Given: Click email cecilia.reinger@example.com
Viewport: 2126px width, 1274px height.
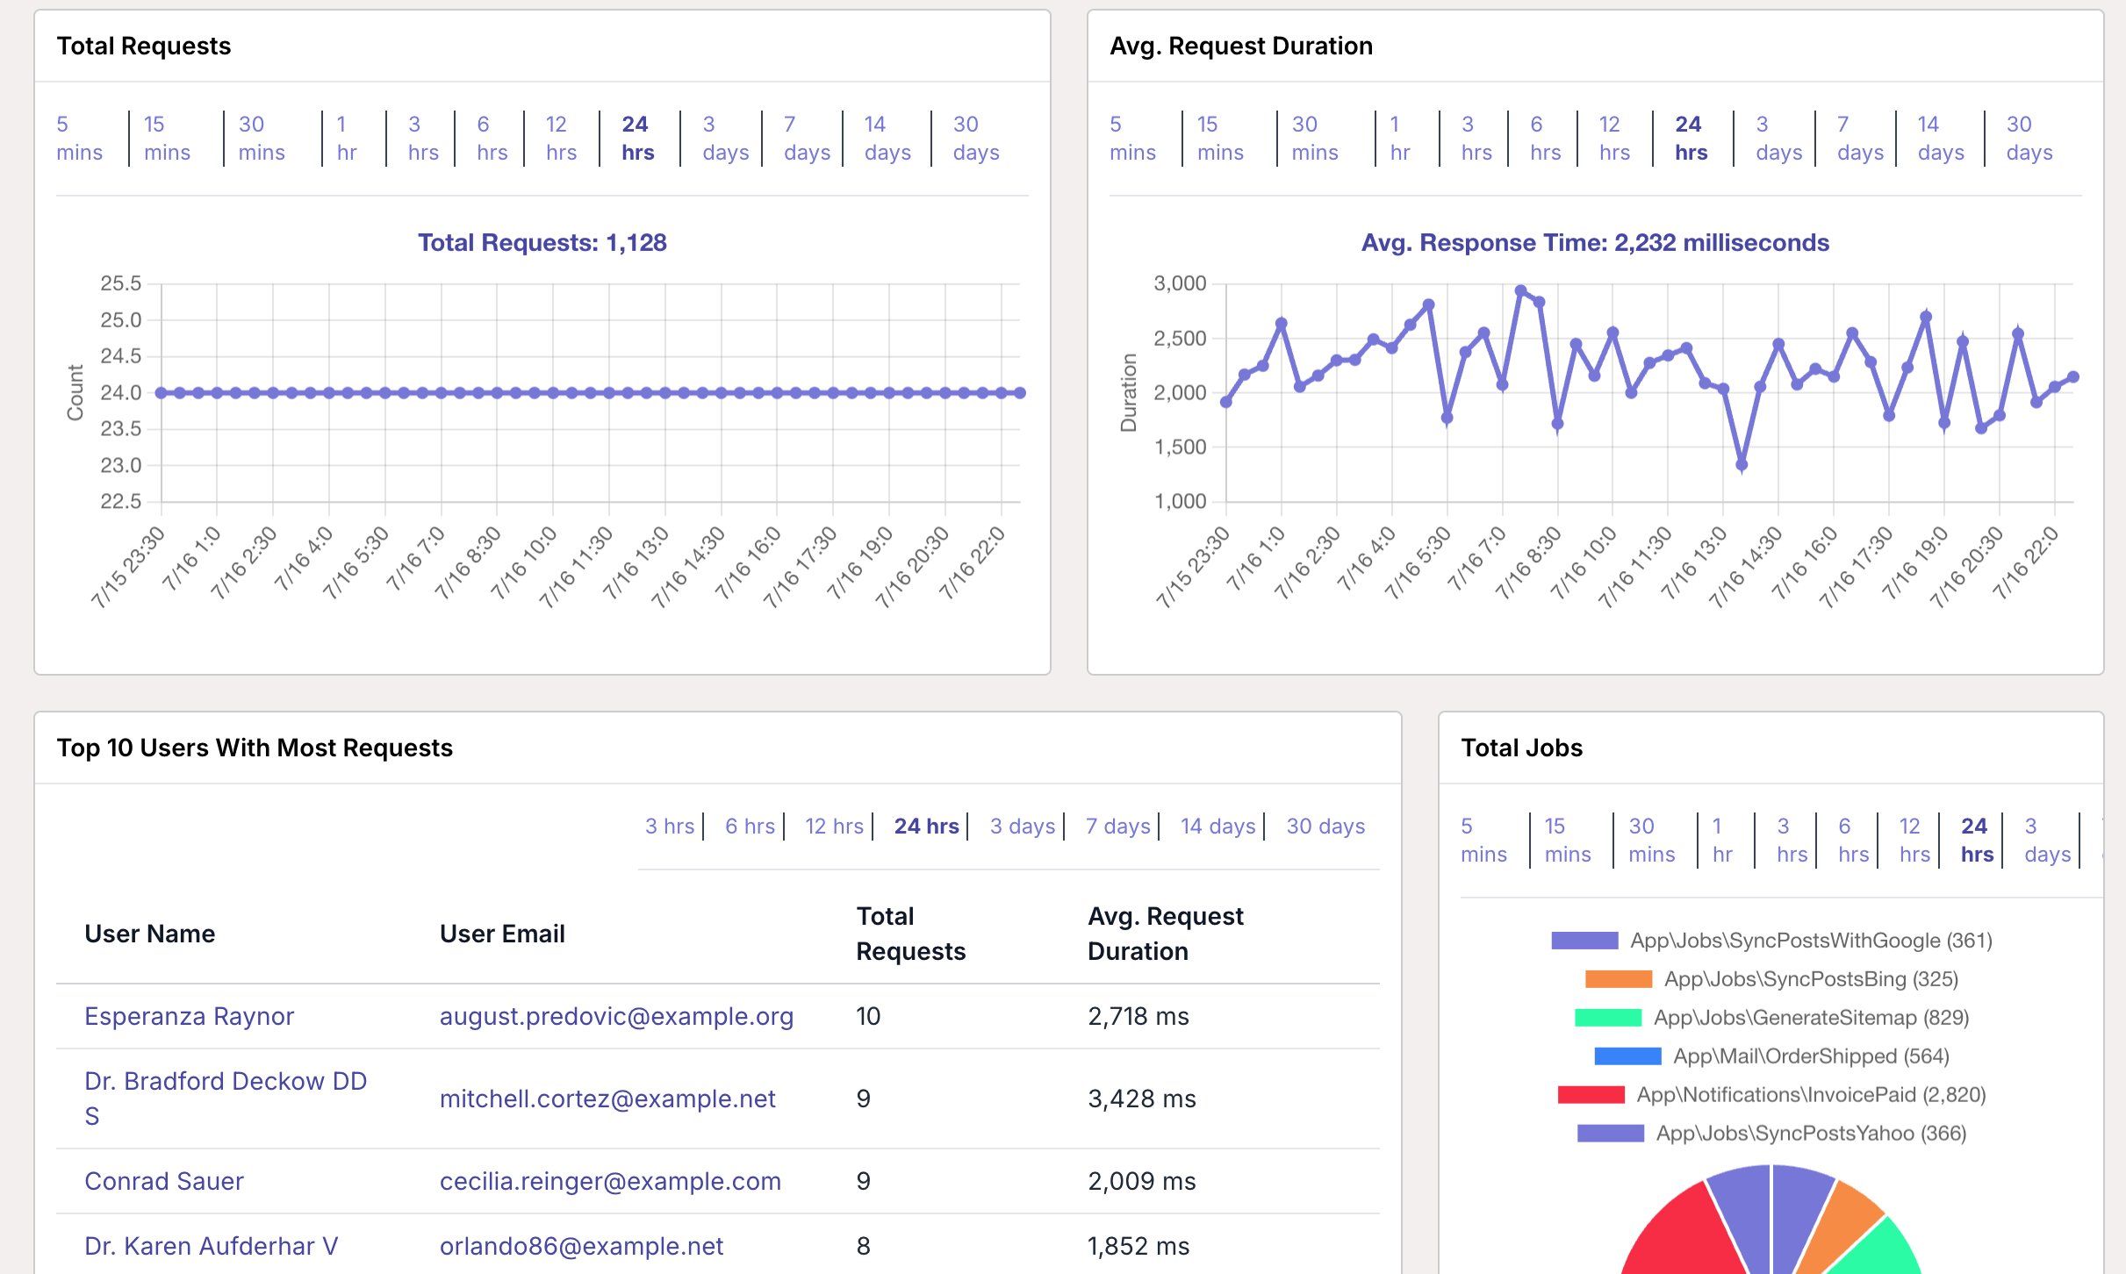Looking at the screenshot, I should coord(610,1181).
